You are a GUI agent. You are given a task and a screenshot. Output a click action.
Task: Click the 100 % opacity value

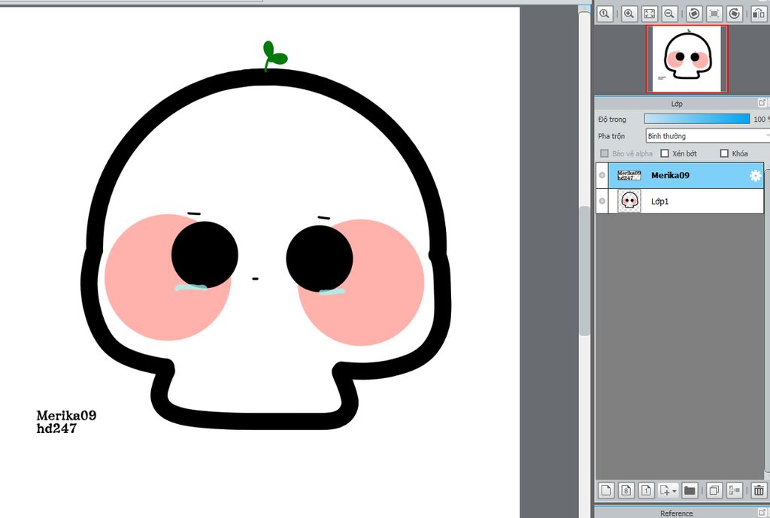point(761,120)
